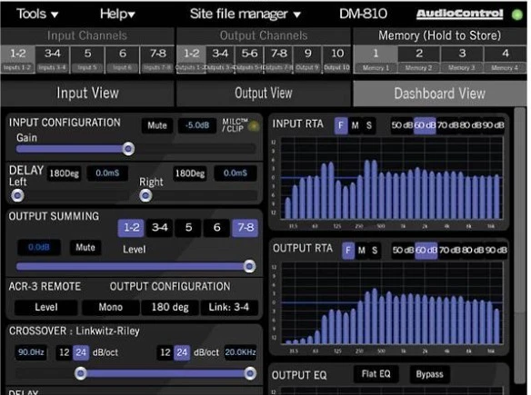The width and height of the screenshot is (531, 395).
Task: Select 12 dB/oct low-pass slope
Action: pos(165,352)
